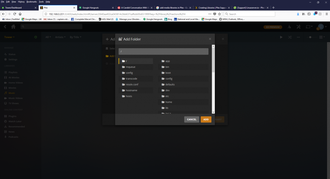Open Firefox library icon
The height and width of the screenshot is (179, 330).
point(304,14)
